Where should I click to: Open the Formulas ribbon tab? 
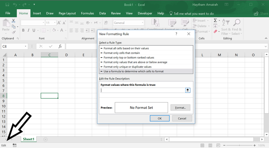click(87, 13)
